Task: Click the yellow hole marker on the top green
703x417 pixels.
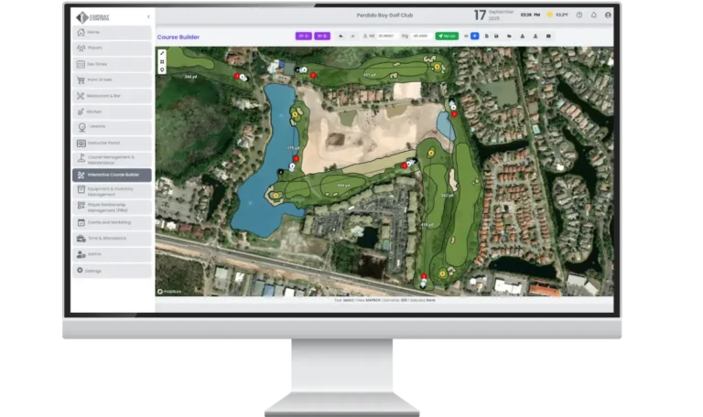Action: pos(437,67)
